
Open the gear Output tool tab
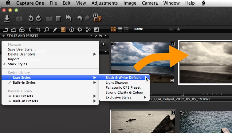click(80, 30)
